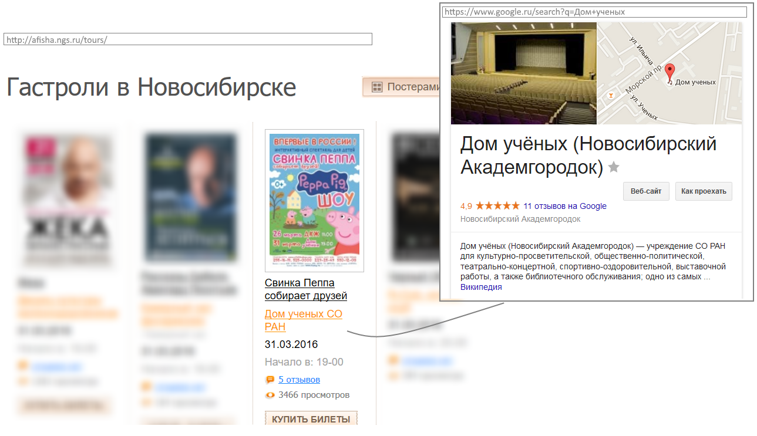This screenshot has height=436, width=757.
Task: Open the Peppa Pig show poster
Action: (314, 201)
